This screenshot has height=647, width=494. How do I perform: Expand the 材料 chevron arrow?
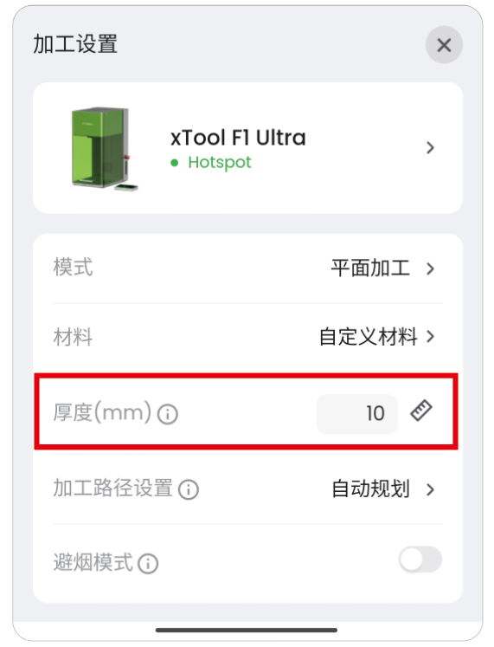430,337
